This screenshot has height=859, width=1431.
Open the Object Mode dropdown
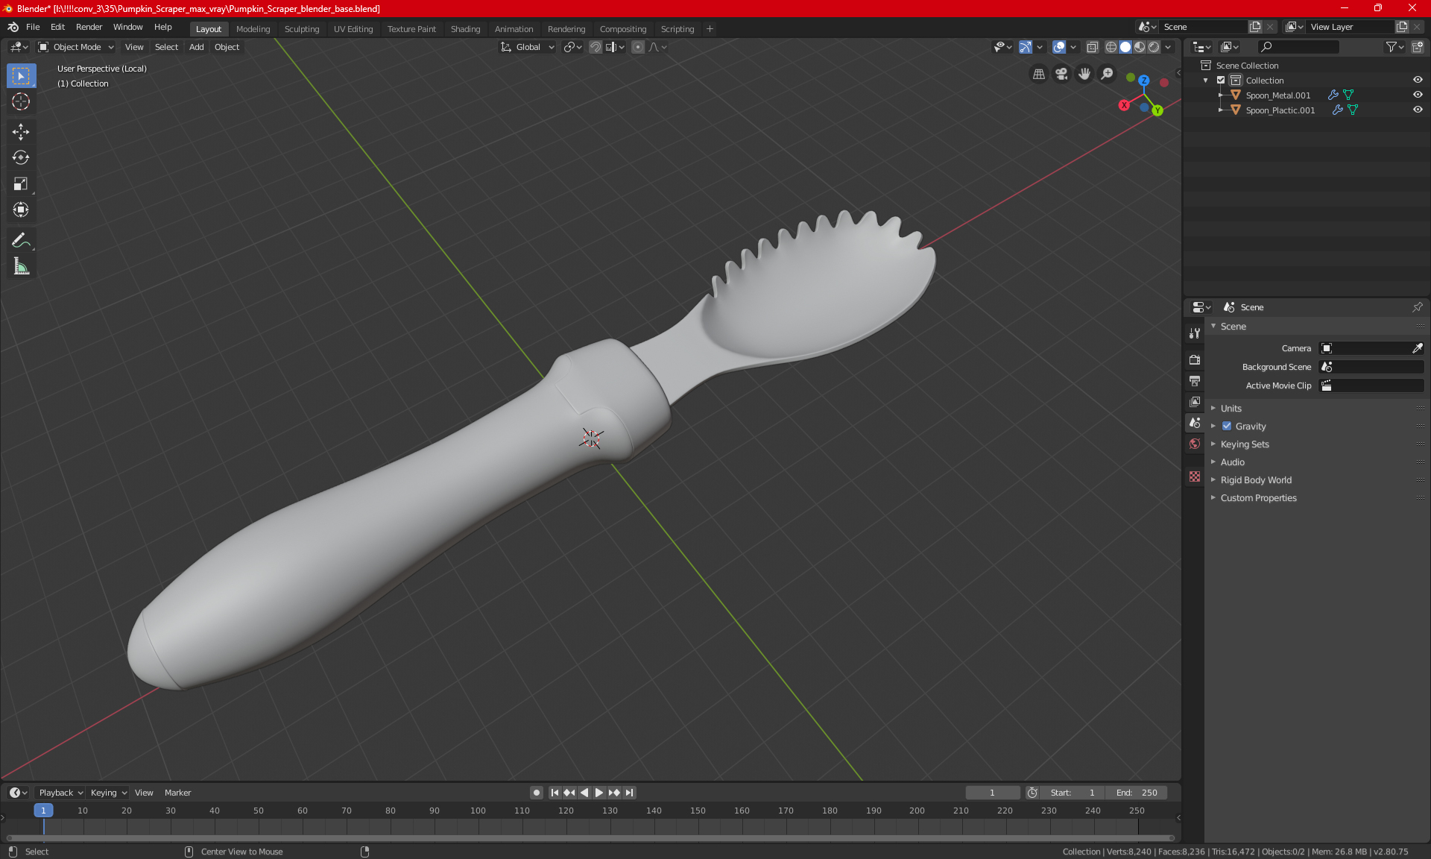[76, 47]
